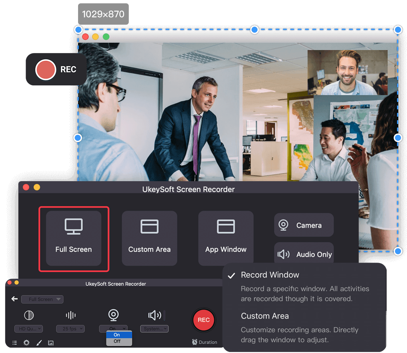
Task: Click the picture screenshot icon
Action: 51,343
